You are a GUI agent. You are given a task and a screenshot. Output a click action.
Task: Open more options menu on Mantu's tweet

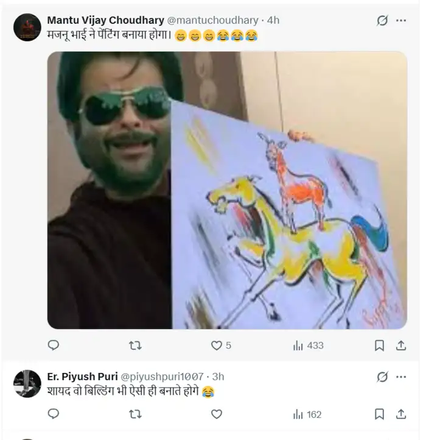[x=401, y=20]
